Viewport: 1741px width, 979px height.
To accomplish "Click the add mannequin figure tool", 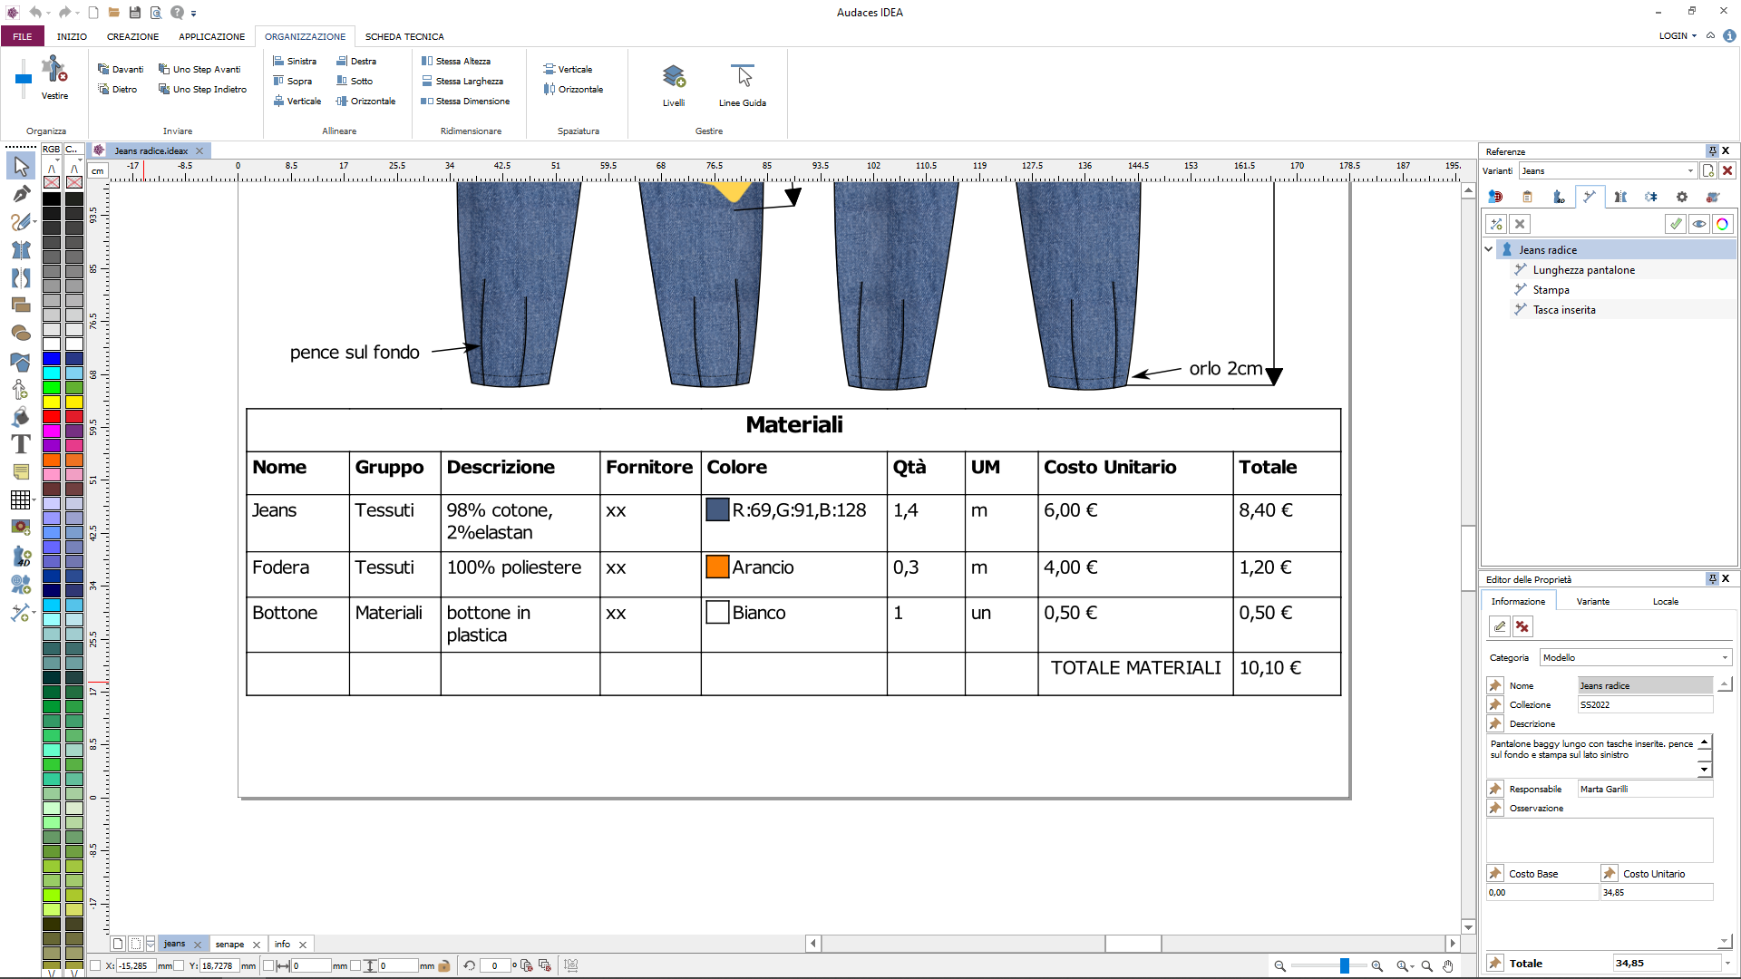I will coord(21,389).
